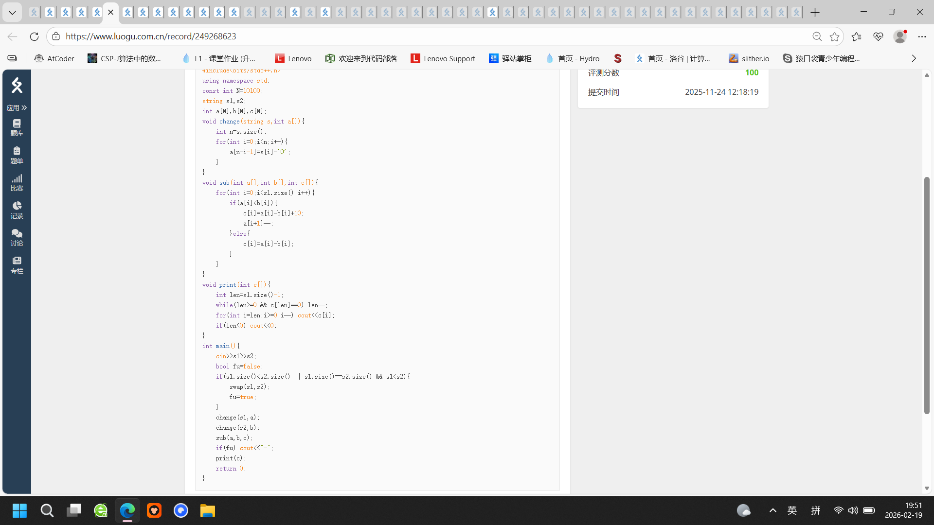Close the current active tab
Screen dimensions: 934x525
111,12
